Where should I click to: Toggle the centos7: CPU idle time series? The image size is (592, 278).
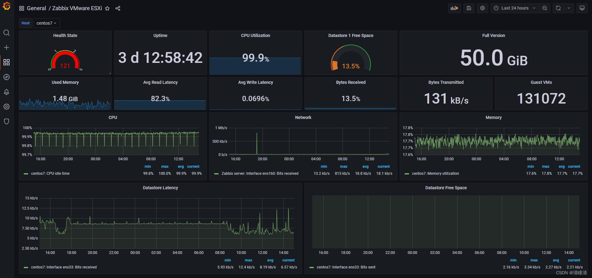click(50, 174)
